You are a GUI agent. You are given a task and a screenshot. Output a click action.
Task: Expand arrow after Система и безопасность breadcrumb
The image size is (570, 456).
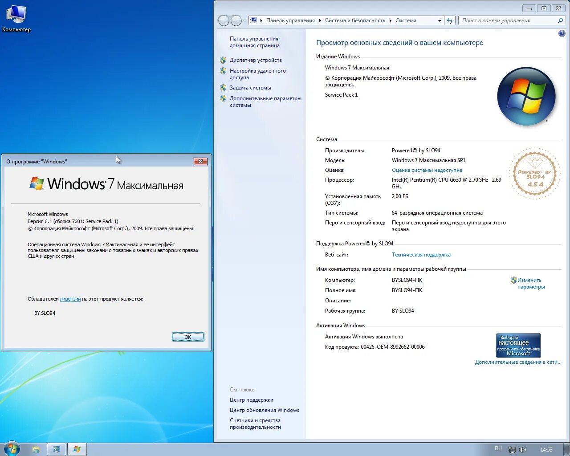pyautogui.click(x=391, y=20)
